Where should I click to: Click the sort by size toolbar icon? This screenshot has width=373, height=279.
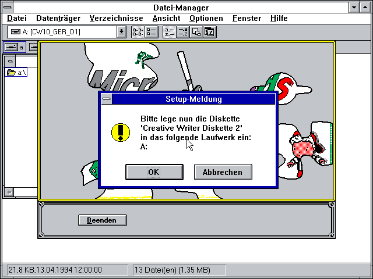[x=196, y=32]
